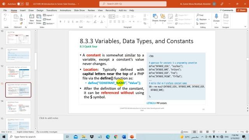Image resolution: width=249 pixels, height=140 pixels.
Task: Insert a New Slide
Action: [x=32, y=19]
